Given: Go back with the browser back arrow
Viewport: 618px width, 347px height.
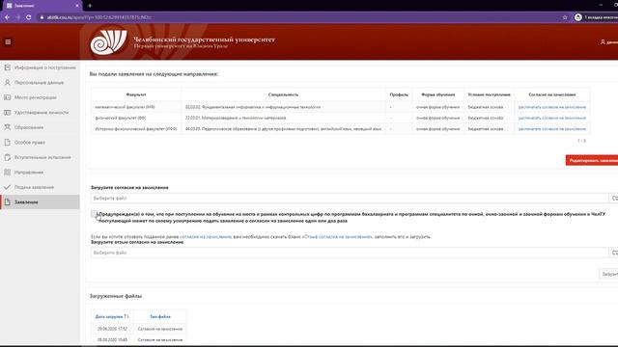Looking at the screenshot, I should [7, 17].
